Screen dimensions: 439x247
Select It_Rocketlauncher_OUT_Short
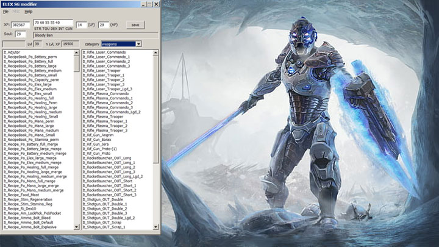click(108, 181)
